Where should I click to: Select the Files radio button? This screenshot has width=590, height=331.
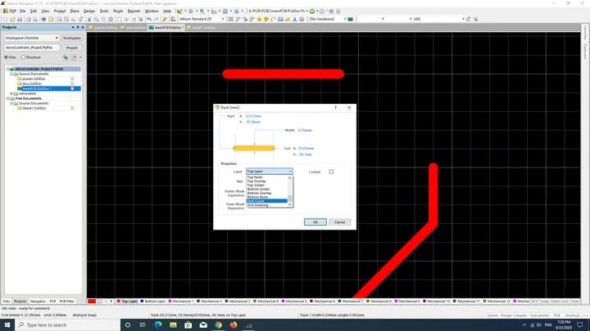[6, 57]
